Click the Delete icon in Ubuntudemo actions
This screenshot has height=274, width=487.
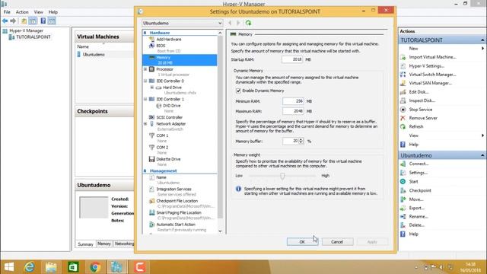403,225
